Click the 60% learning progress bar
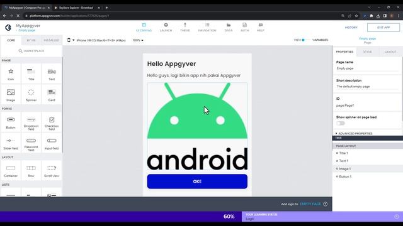Screen dimensions: 403x226 121,217
